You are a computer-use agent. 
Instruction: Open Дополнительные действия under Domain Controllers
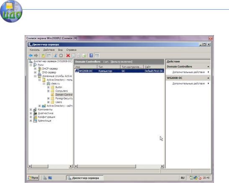click(188, 72)
